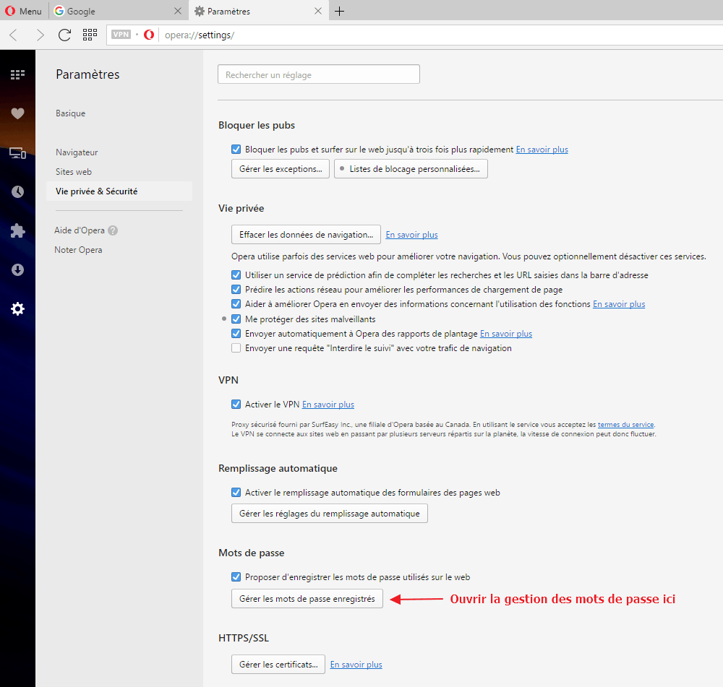Focus the Rechercher un réglage field
Screen dimensions: 723x687
318,74
